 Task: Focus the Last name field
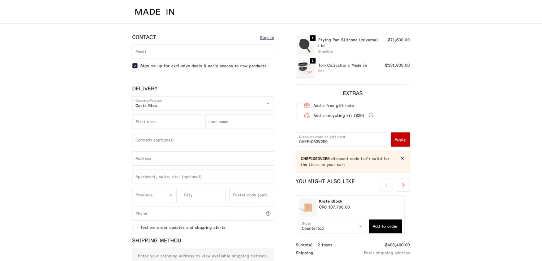(240, 122)
